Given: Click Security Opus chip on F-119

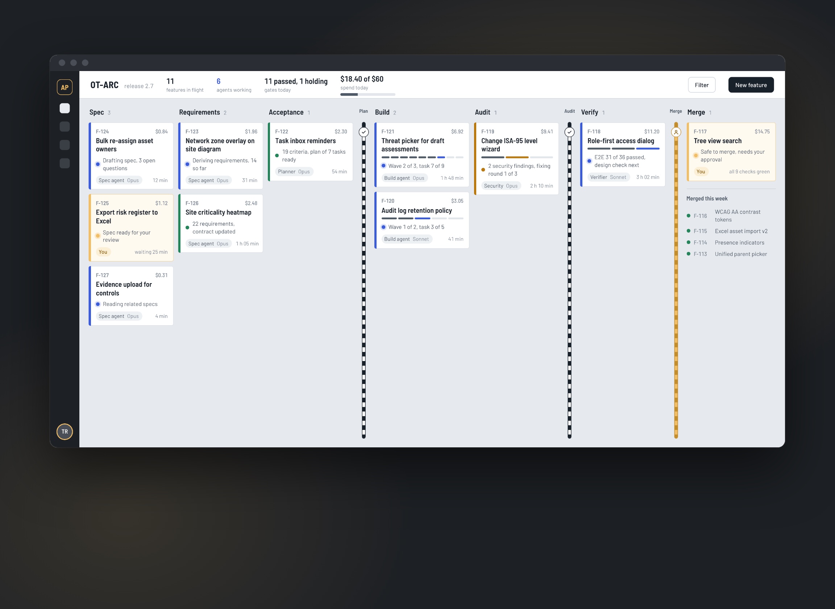Looking at the screenshot, I should click(501, 186).
